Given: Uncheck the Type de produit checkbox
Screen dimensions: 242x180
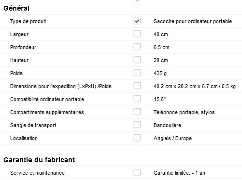Looking at the screenshot, I should [x=137, y=21].
